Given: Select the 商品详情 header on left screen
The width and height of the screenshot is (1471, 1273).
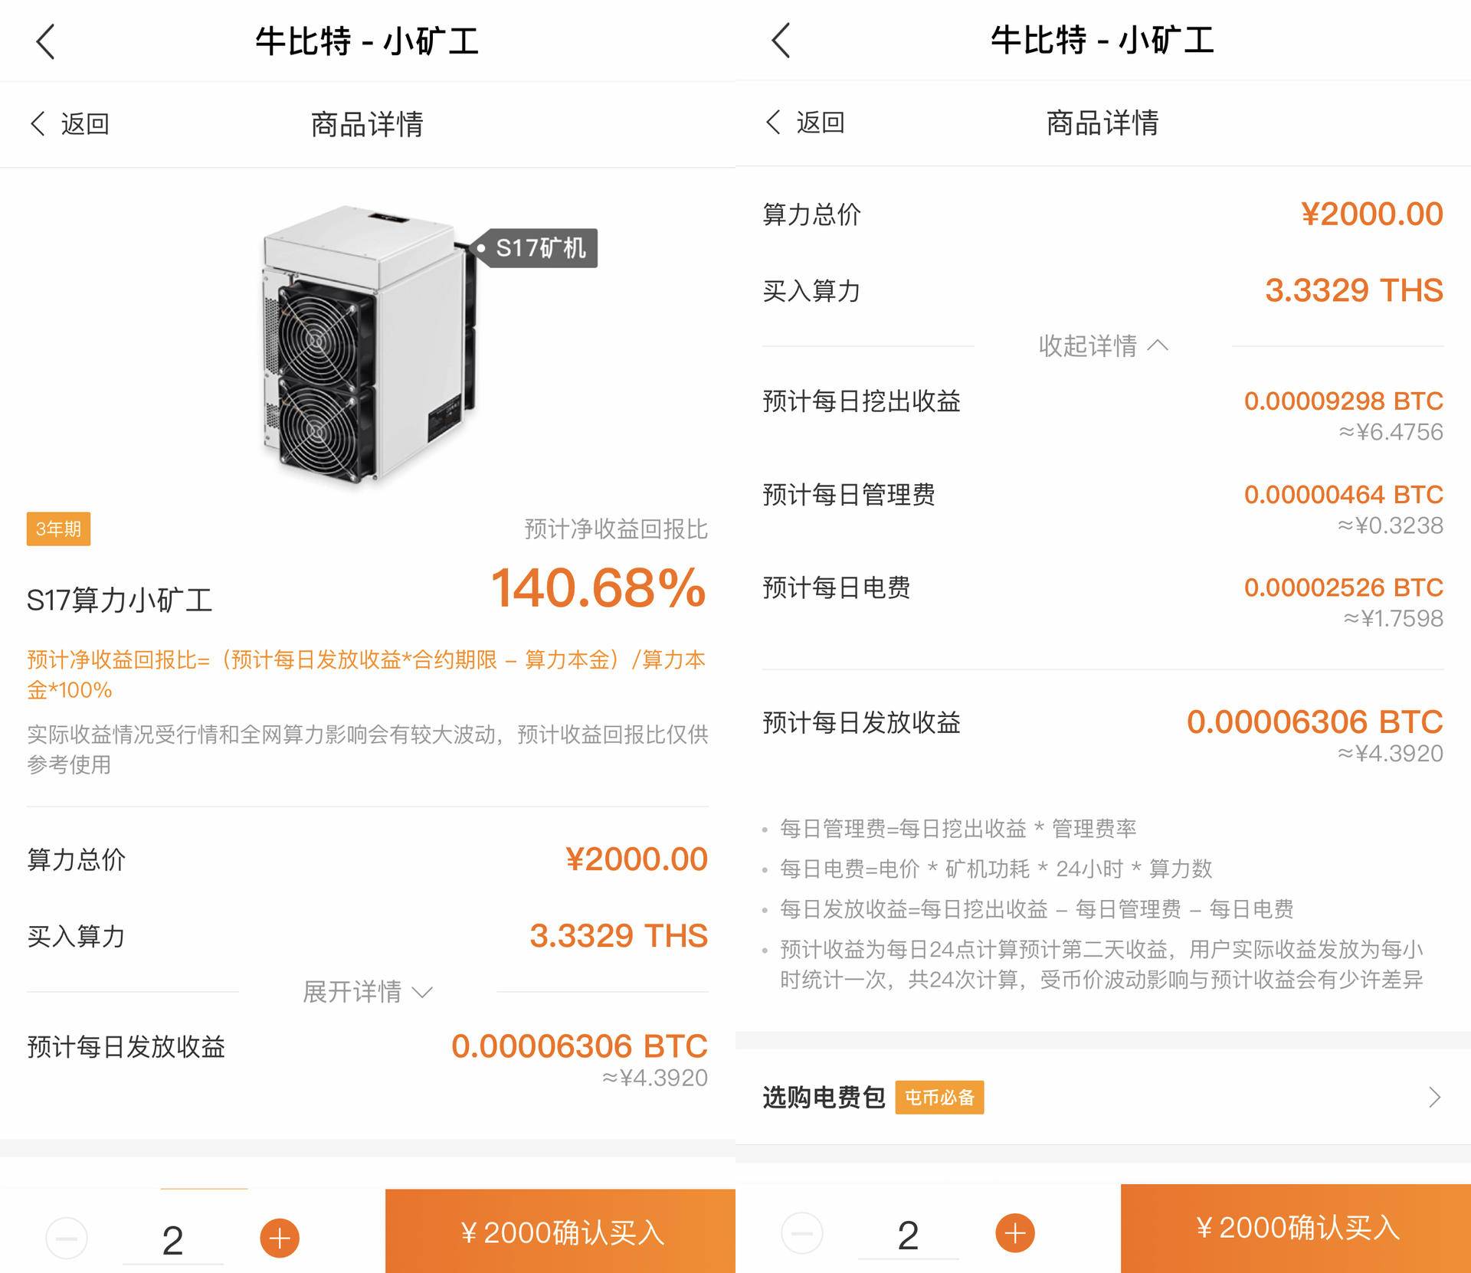Looking at the screenshot, I should click(x=368, y=124).
